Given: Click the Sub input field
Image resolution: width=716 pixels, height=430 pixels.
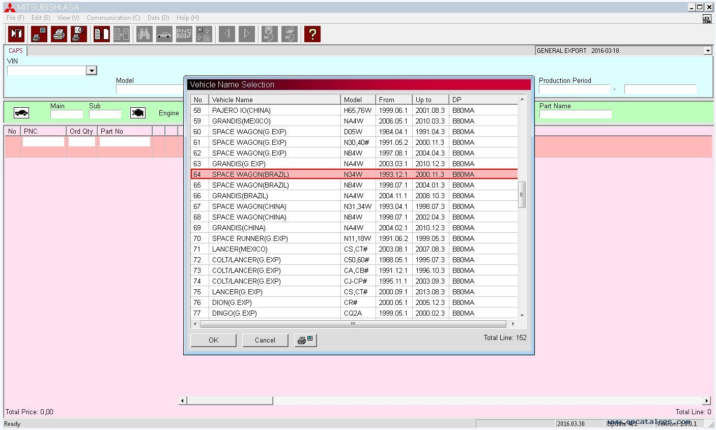Looking at the screenshot, I should tap(105, 114).
